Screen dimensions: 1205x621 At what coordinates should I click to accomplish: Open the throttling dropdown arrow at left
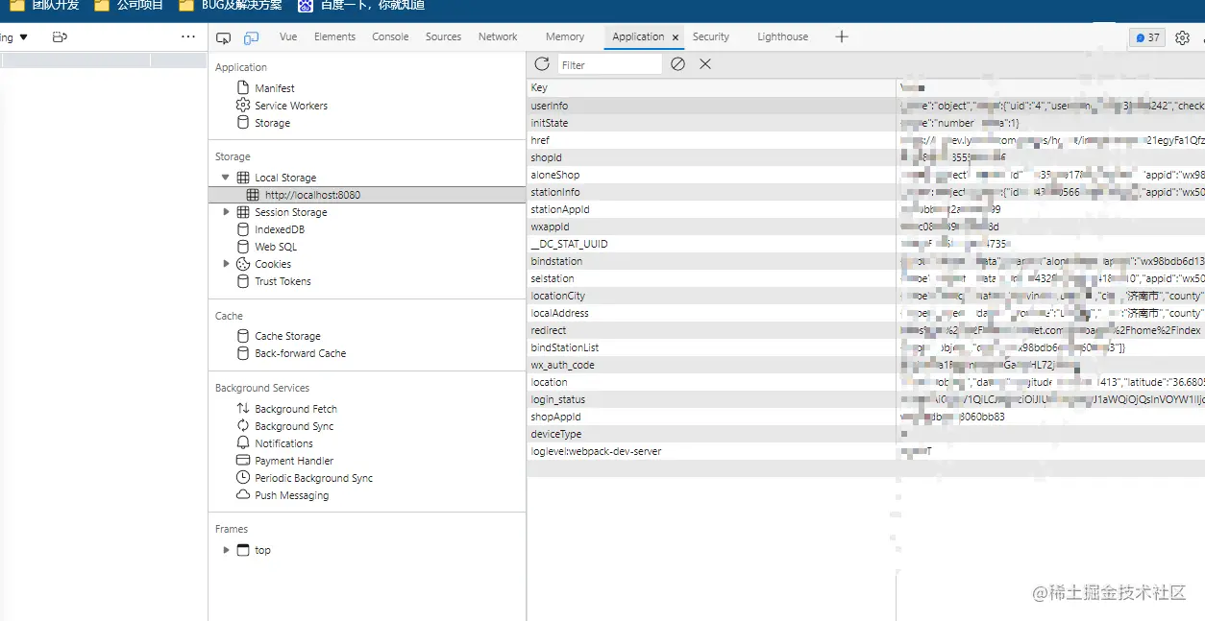(x=23, y=37)
